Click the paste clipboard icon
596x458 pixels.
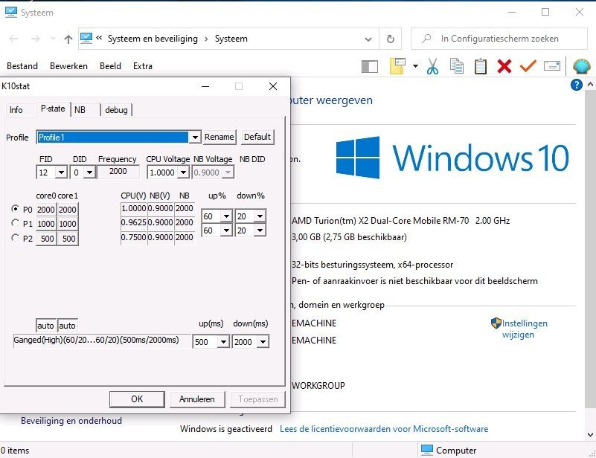(x=481, y=66)
